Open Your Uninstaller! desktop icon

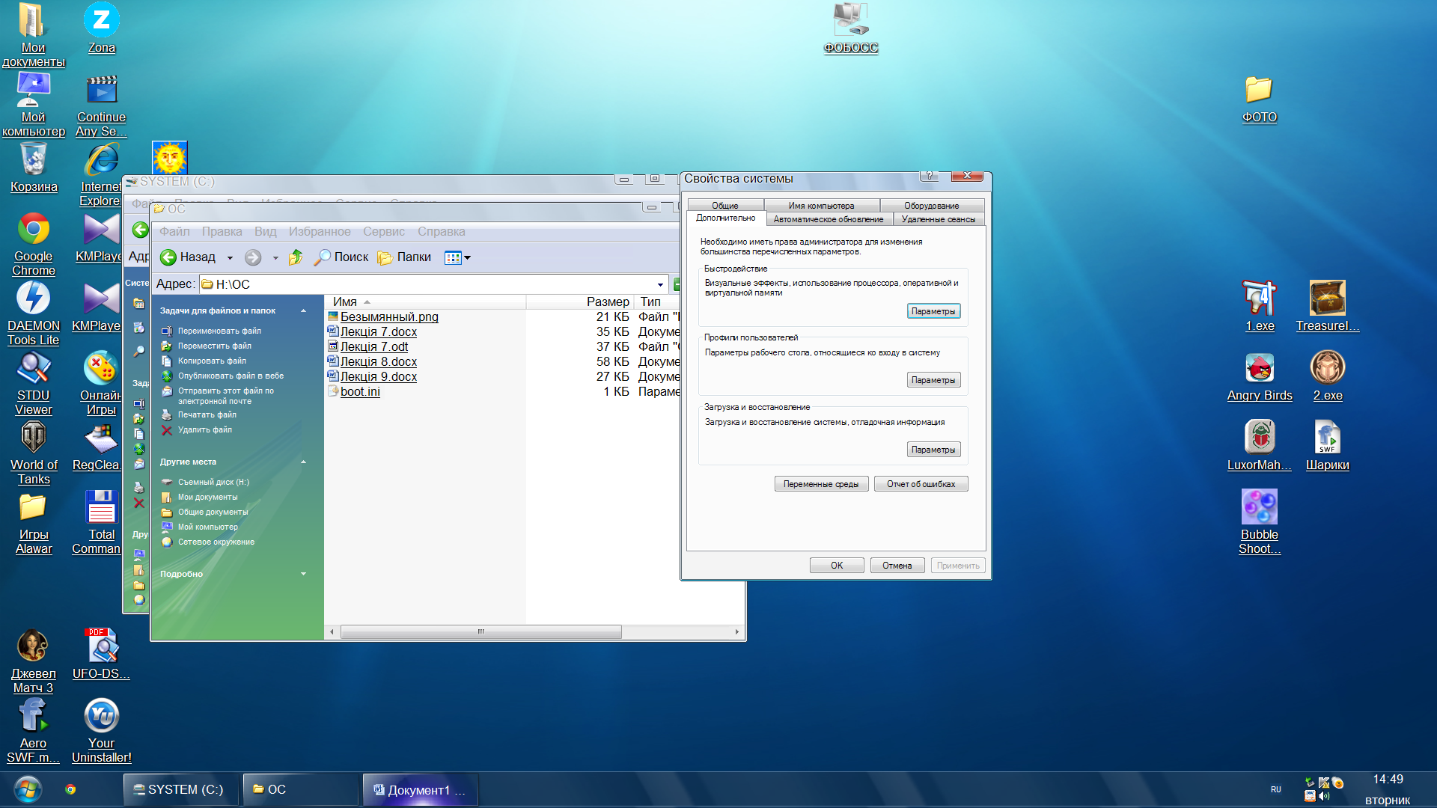(102, 731)
